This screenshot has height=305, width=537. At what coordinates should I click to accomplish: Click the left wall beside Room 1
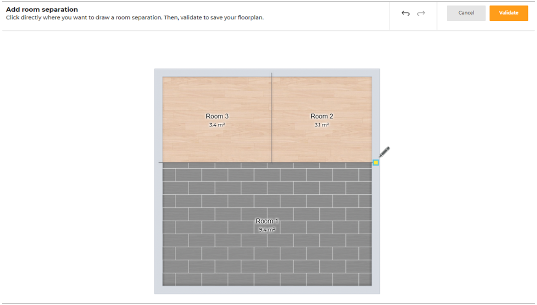[x=158, y=225]
